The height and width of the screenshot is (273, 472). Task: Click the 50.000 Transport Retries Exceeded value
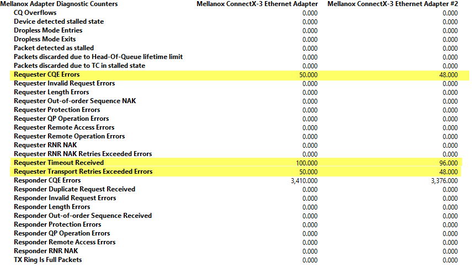308,172
